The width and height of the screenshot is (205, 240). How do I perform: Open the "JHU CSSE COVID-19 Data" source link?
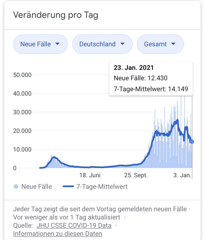point(74,226)
